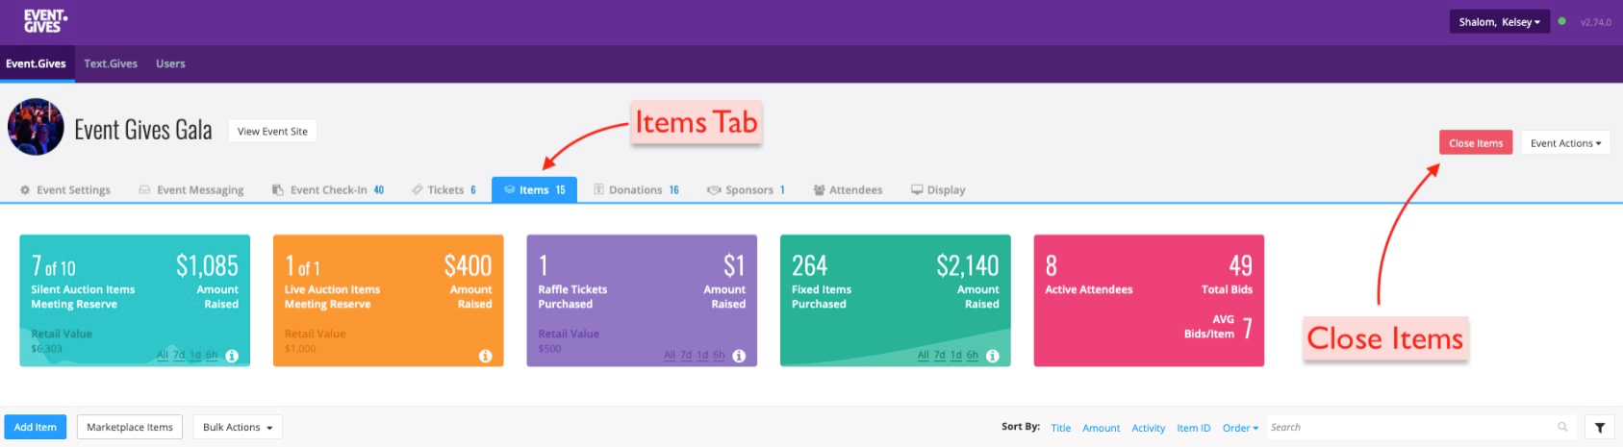Open the Event Check-In tab
This screenshot has width=1623, height=447.
click(x=328, y=189)
